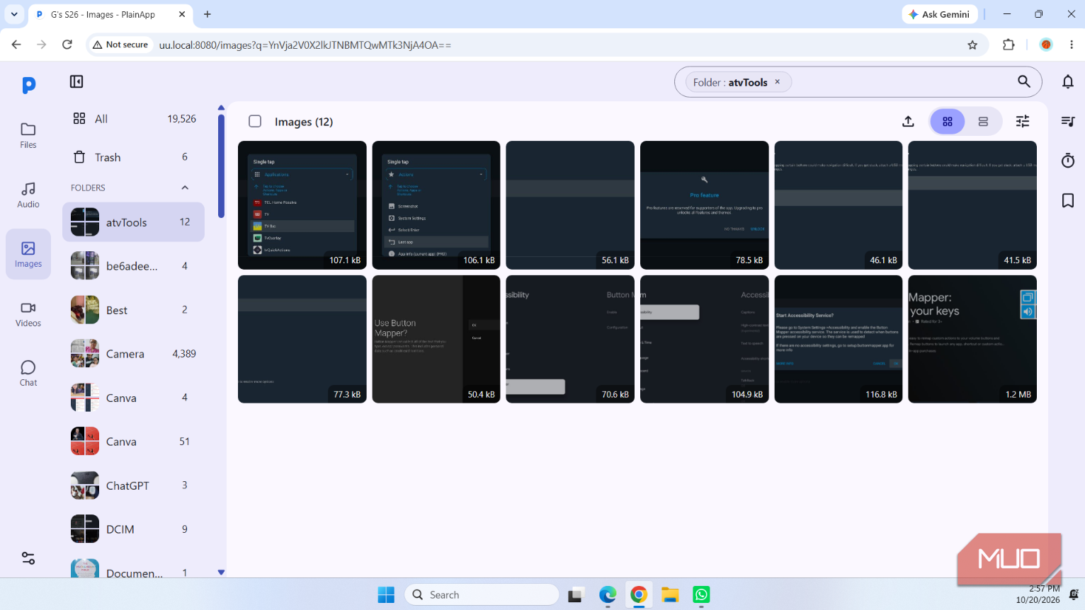Open the be6adee... folder

coord(134,266)
